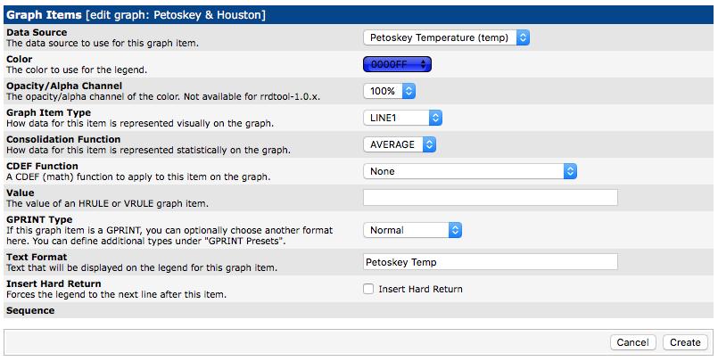
Task: Click the bold Text Format field label
Action: pos(37,257)
